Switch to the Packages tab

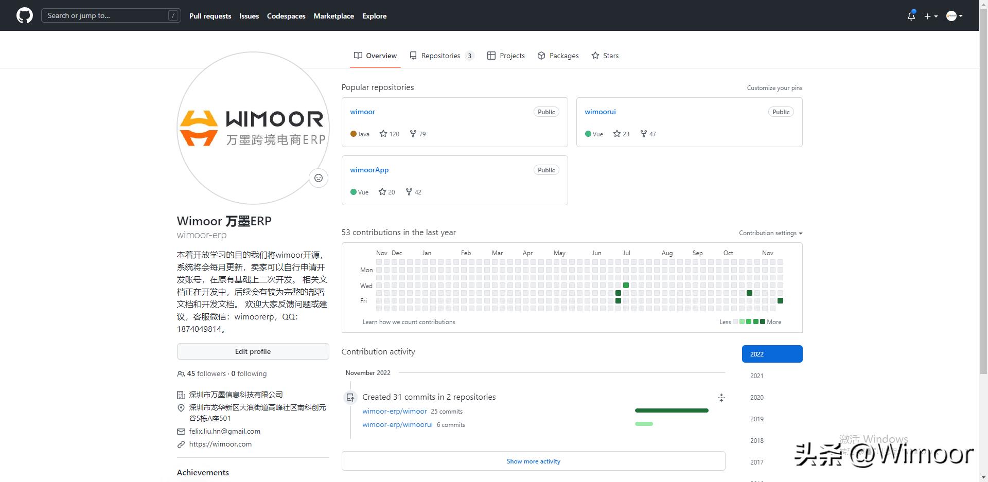(x=558, y=56)
